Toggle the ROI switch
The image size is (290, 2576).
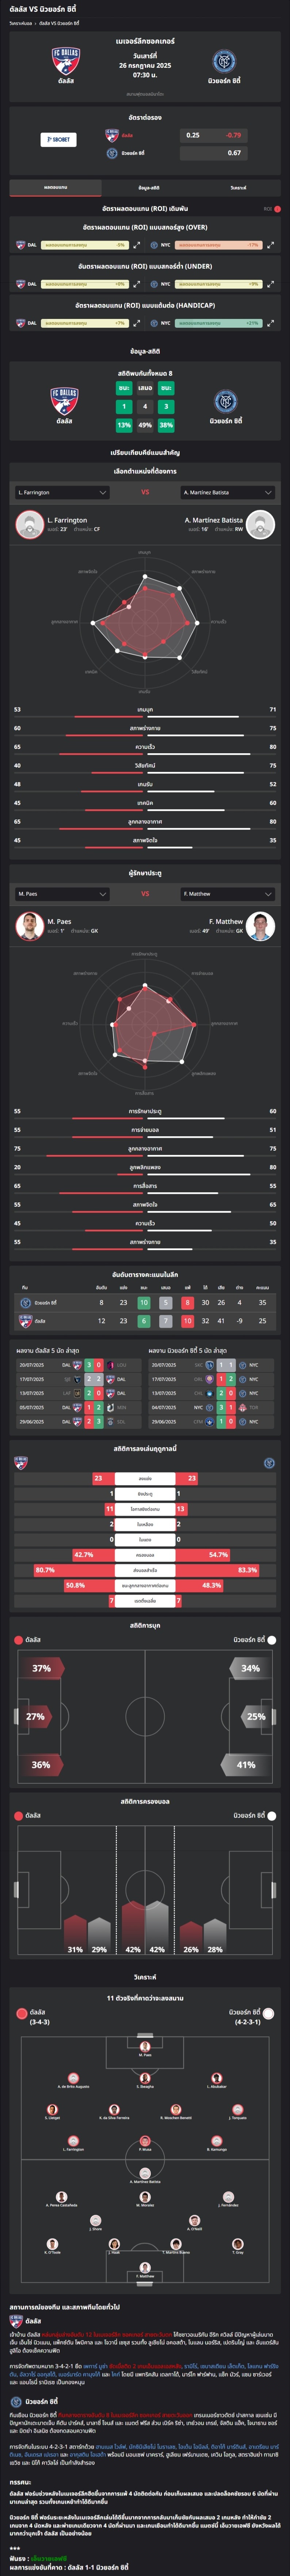(x=277, y=209)
